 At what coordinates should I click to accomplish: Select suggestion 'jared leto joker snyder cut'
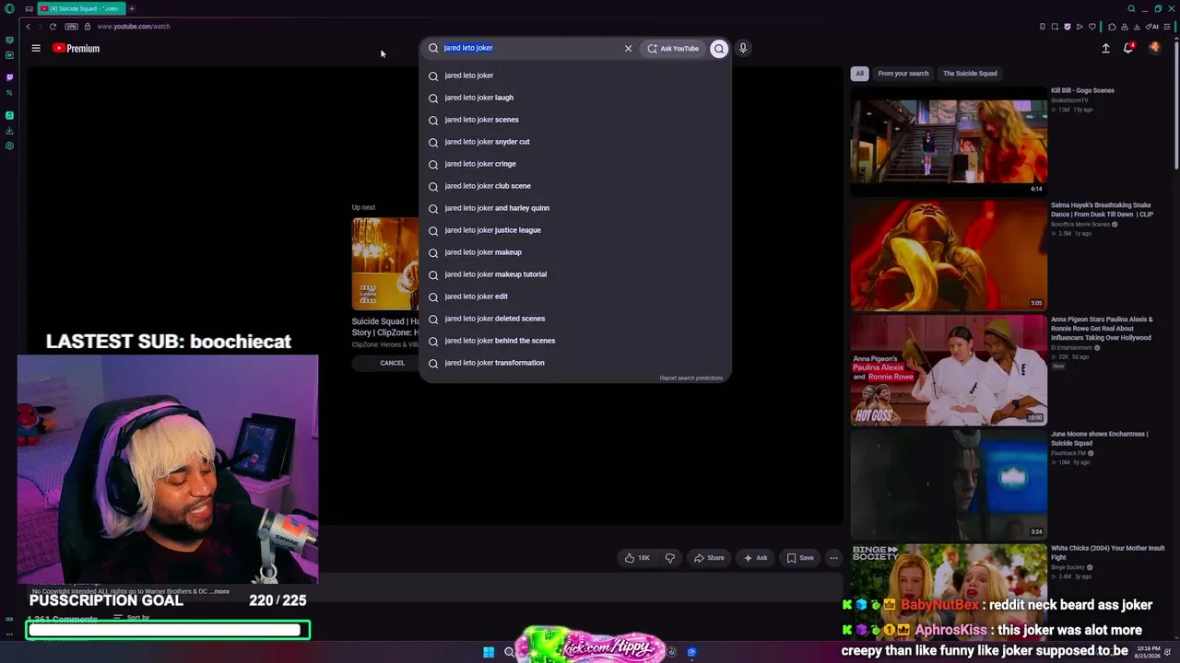coord(575,142)
